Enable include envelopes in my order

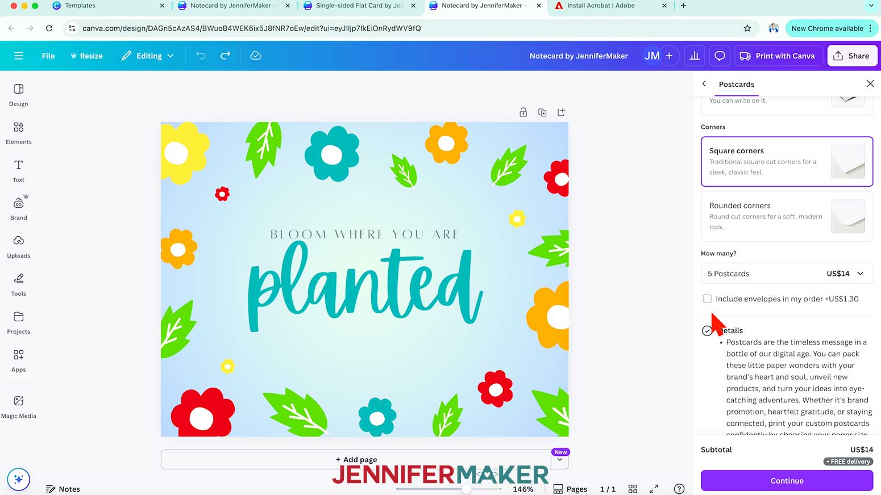click(707, 299)
